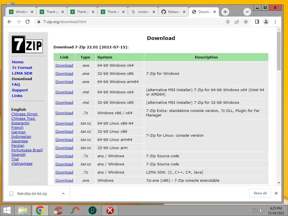
Task: Open the network tray icon
Action: 255,210
